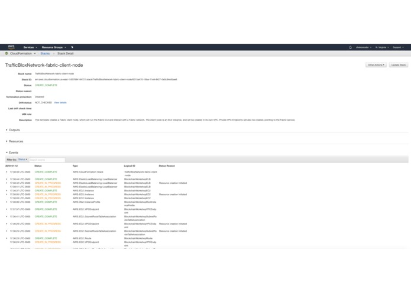Image resolution: width=411 pixels, height=292 pixels.
Task: Expand the 17:38:46 stack event row
Action: (7, 172)
